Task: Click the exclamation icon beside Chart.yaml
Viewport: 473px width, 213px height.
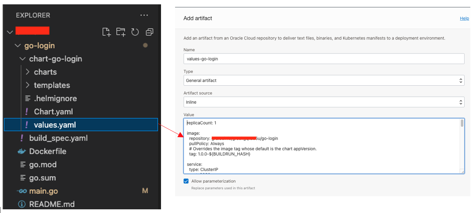Action: click(x=27, y=112)
